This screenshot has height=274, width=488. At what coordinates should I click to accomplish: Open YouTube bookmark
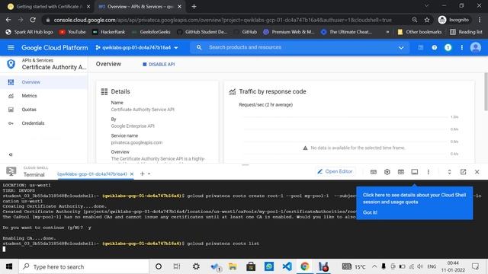(x=72, y=32)
